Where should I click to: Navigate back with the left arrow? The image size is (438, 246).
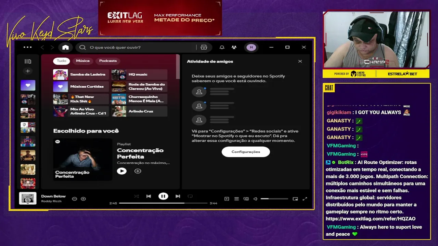coord(42,47)
